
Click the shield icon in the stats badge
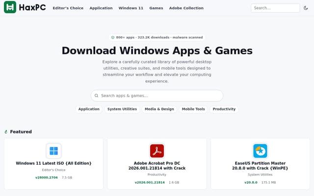113,37
